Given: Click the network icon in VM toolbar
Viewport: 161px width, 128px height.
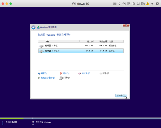Looking at the screenshot, I should point(129,4).
